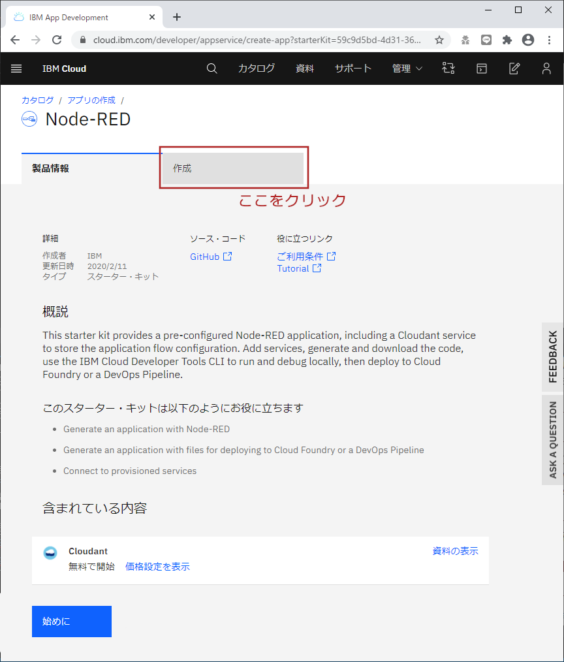Click the edit pencil icon in header
Viewport: 564px width, 662px height.
tap(514, 69)
